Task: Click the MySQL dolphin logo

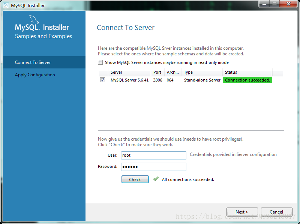Action: tap(34, 19)
